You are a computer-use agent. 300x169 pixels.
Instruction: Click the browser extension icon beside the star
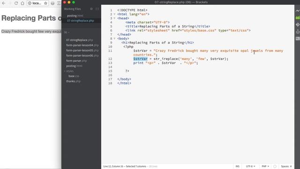[x=52, y=3]
